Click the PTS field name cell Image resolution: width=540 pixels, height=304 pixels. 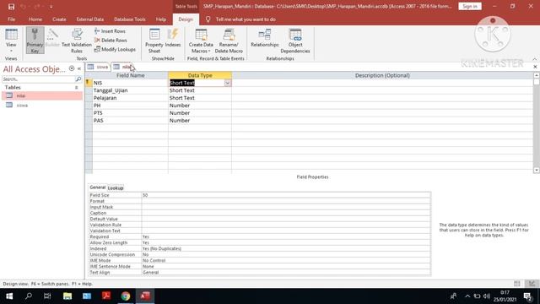coord(130,113)
